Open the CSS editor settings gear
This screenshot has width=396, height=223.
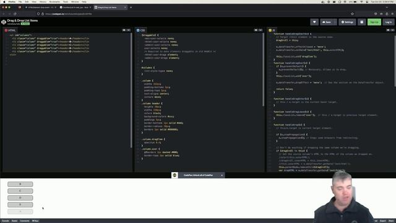tap(256, 30)
